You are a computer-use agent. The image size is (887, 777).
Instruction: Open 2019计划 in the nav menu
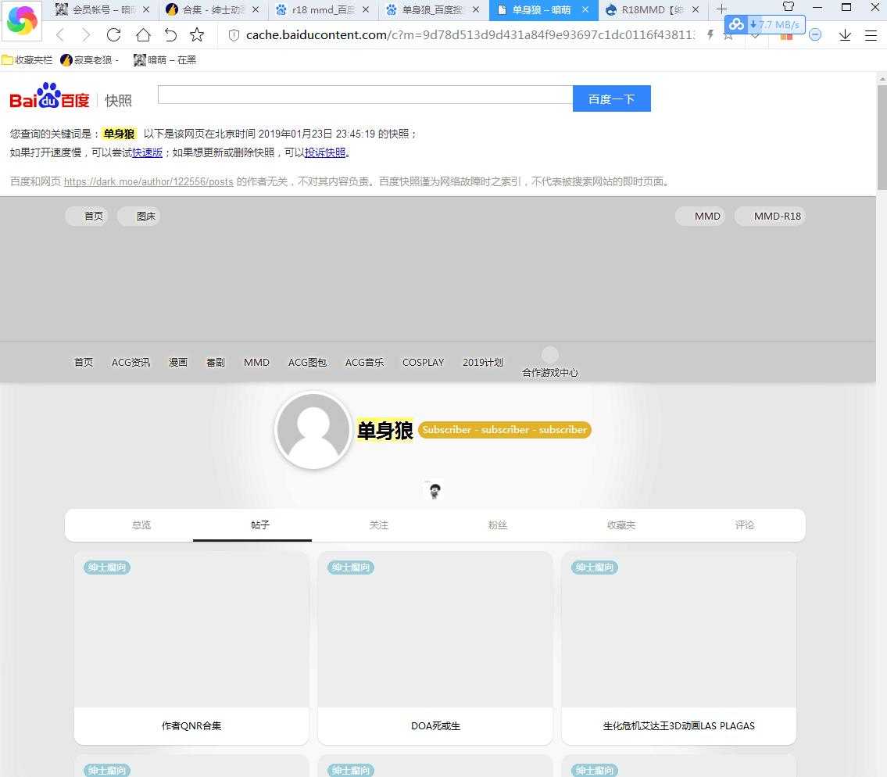coord(482,362)
